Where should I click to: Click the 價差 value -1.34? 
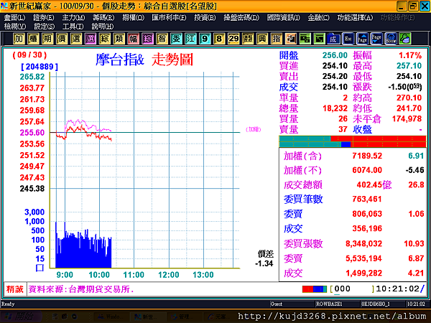click(x=264, y=263)
